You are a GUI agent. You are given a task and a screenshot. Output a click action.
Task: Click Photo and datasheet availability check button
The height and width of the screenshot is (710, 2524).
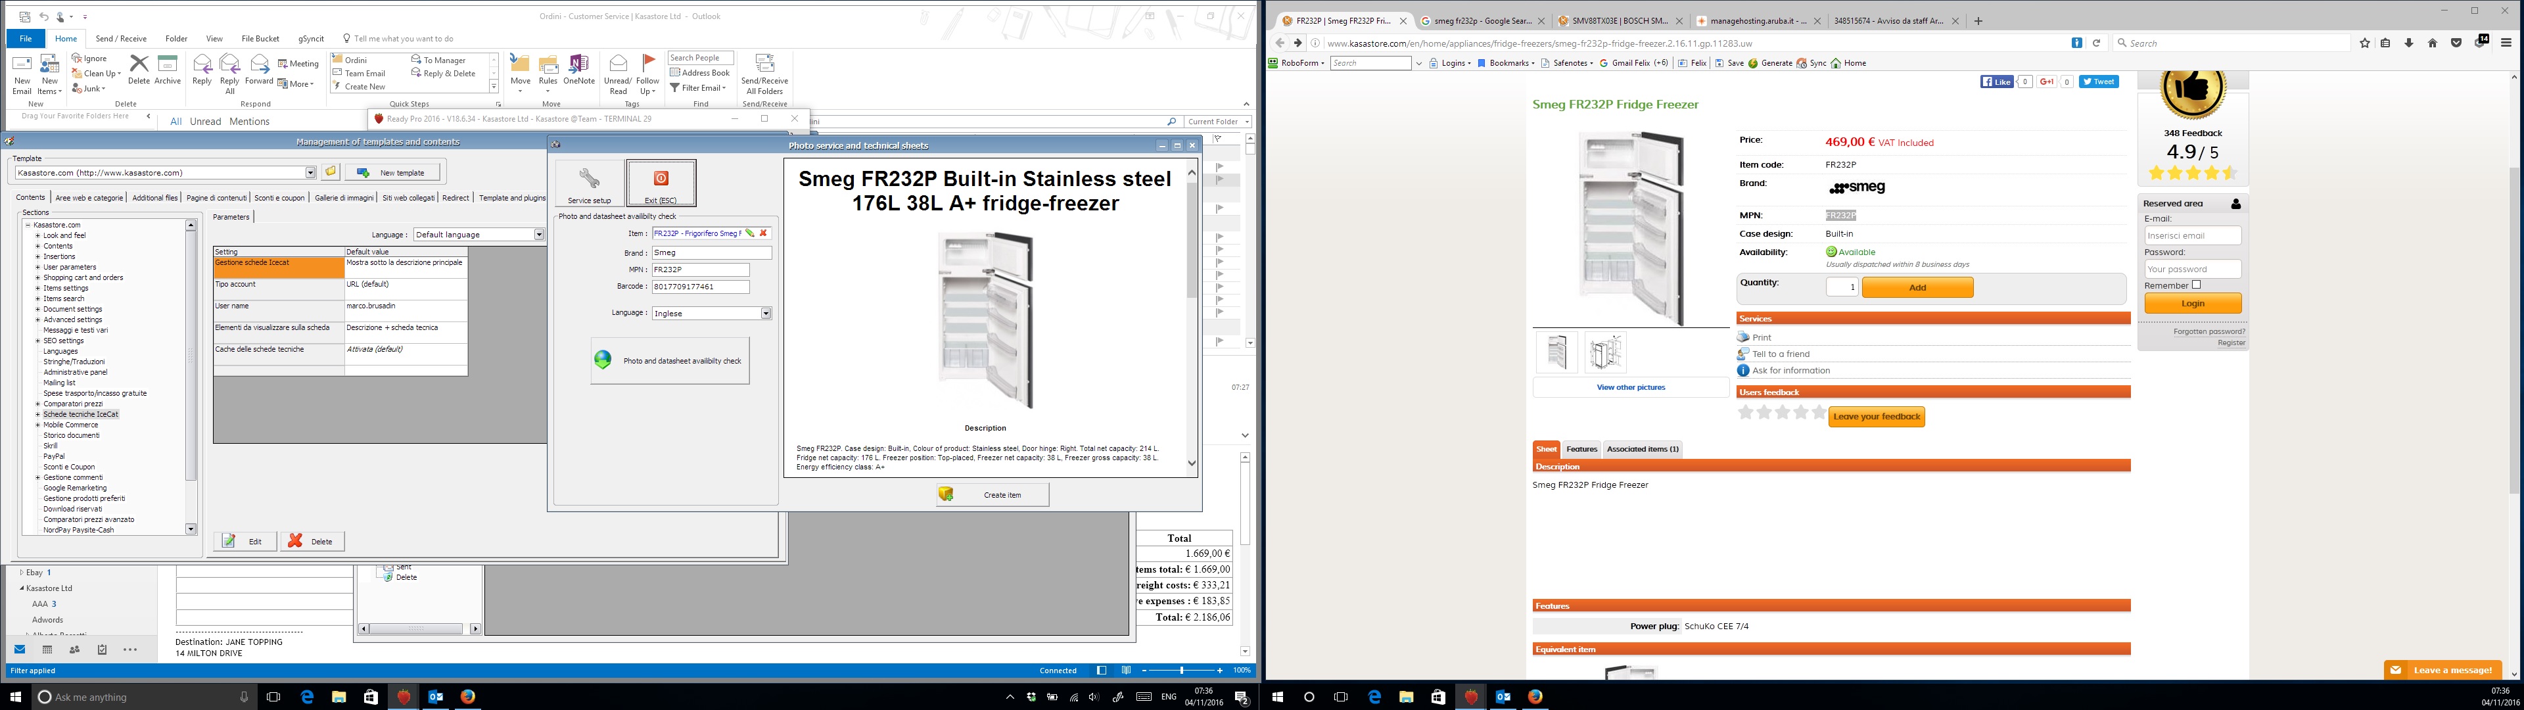point(670,361)
